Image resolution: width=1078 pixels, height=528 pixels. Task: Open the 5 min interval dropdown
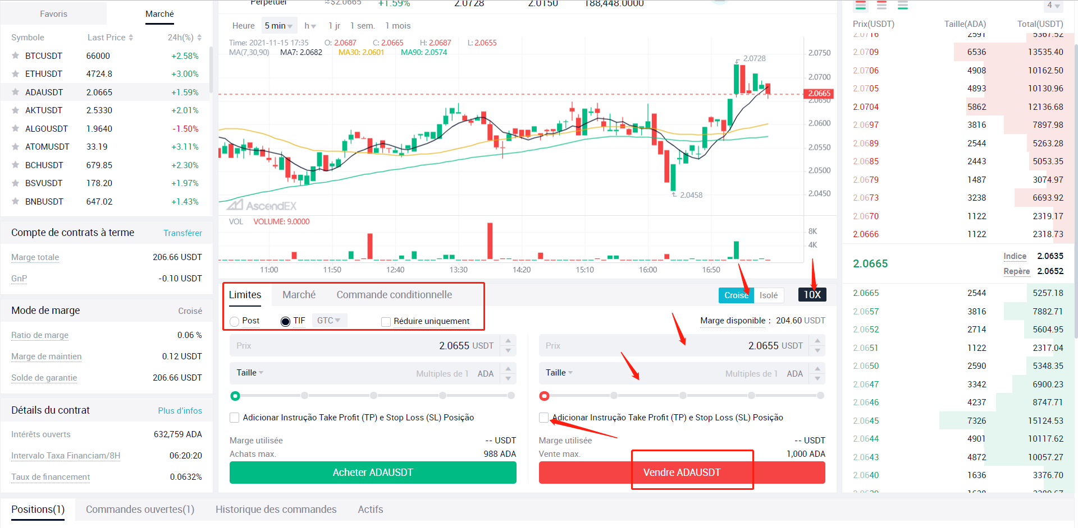279,26
